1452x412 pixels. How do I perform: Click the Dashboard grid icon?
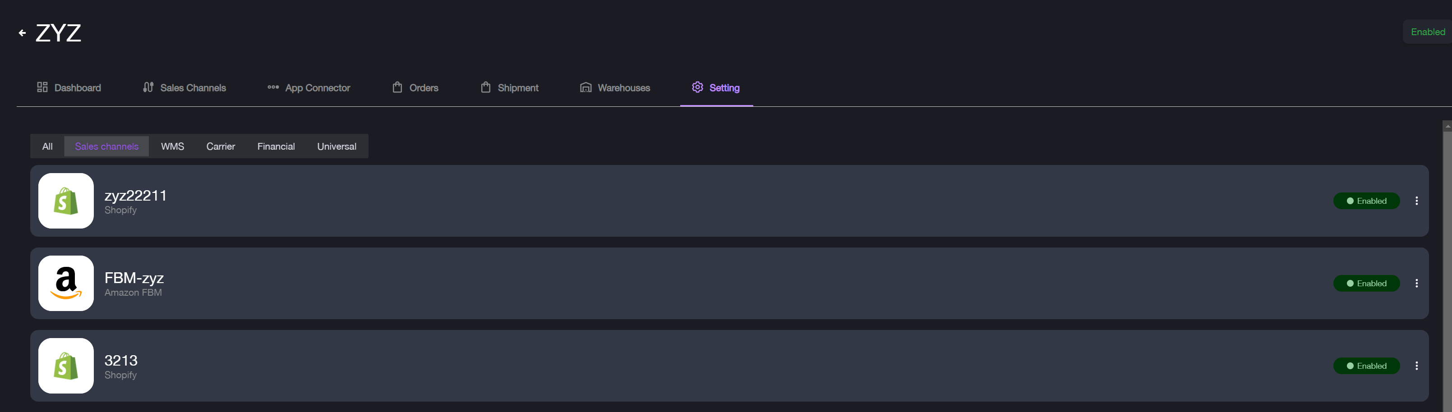[42, 87]
